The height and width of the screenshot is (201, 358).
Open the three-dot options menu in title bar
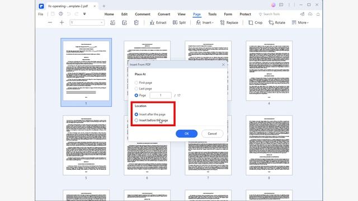tap(289, 5)
